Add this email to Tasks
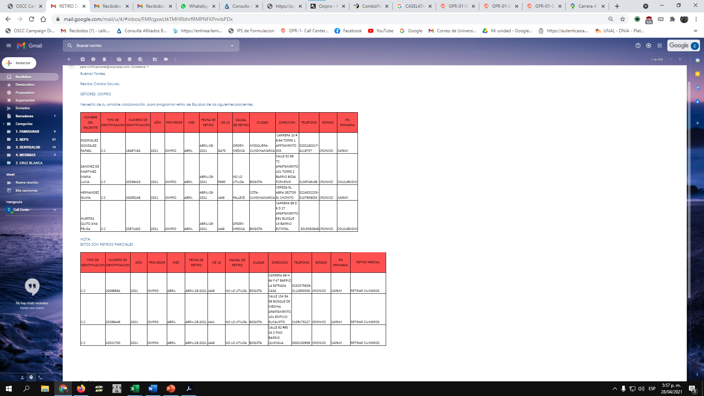The height and width of the screenshot is (396, 704). 140,59
